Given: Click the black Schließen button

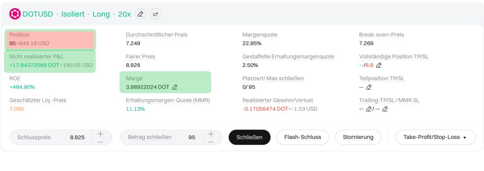Looking at the screenshot, I should [250, 137].
